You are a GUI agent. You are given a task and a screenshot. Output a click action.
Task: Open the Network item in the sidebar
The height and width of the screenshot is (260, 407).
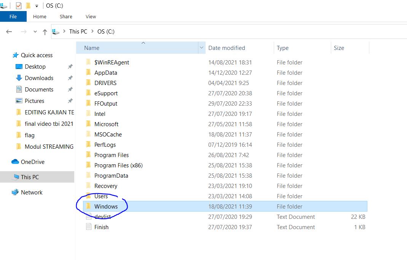pyautogui.click(x=31, y=192)
